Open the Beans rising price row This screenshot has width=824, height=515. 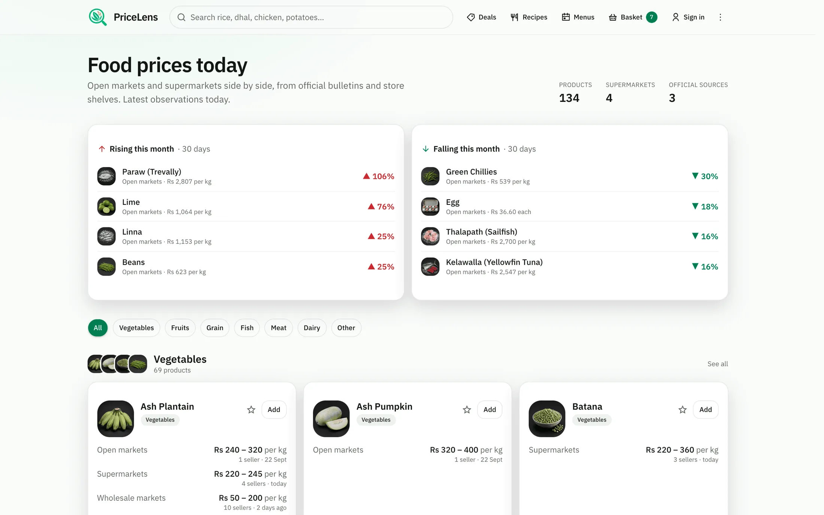pyautogui.click(x=246, y=267)
